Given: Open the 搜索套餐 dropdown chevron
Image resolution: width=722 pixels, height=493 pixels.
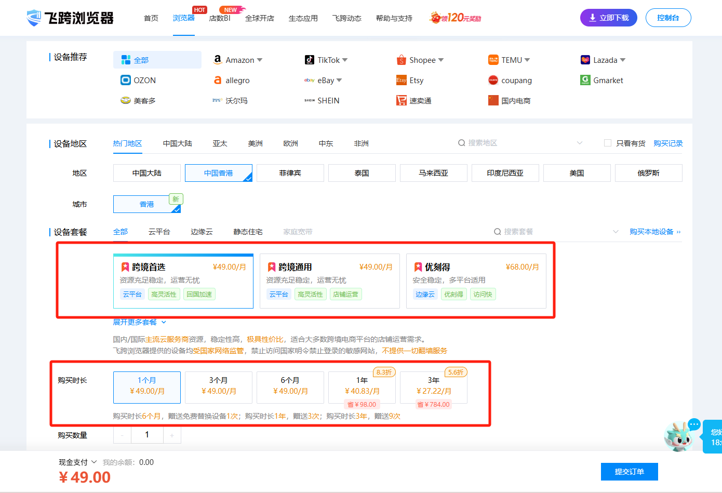Looking at the screenshot, I should click(616, 232).
